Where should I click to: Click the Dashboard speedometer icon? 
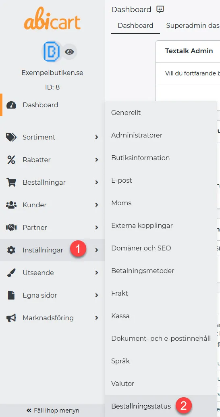tap(11, 105)
